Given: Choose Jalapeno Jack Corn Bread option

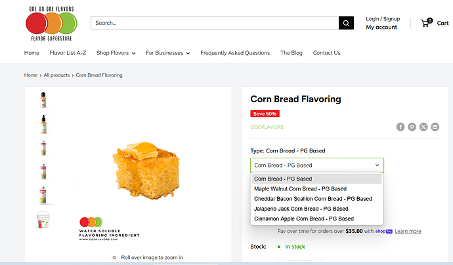Looking at the screenshot, I should pos(301,209).
